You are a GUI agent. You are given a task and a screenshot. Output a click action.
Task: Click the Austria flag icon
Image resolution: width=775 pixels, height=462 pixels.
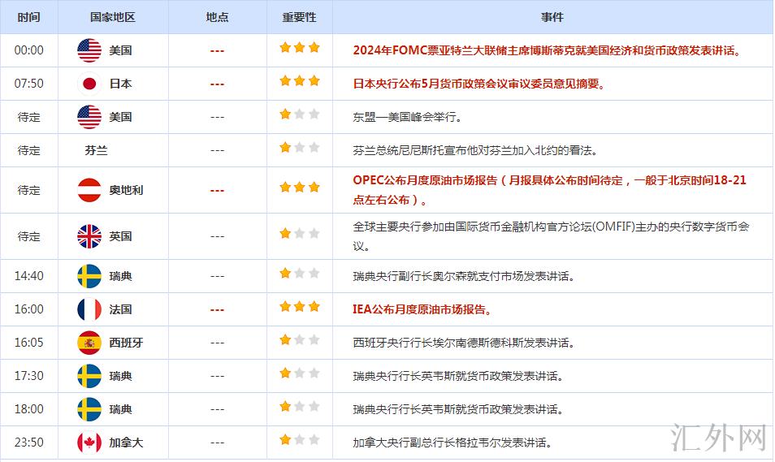point(89,190)
